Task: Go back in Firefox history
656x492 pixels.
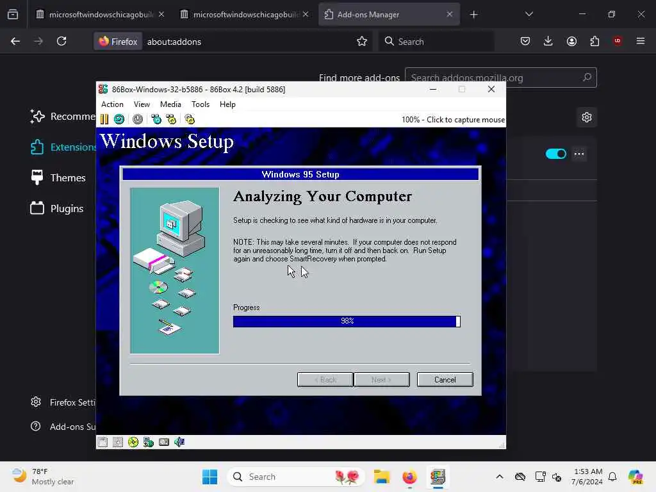Action: 15,41
